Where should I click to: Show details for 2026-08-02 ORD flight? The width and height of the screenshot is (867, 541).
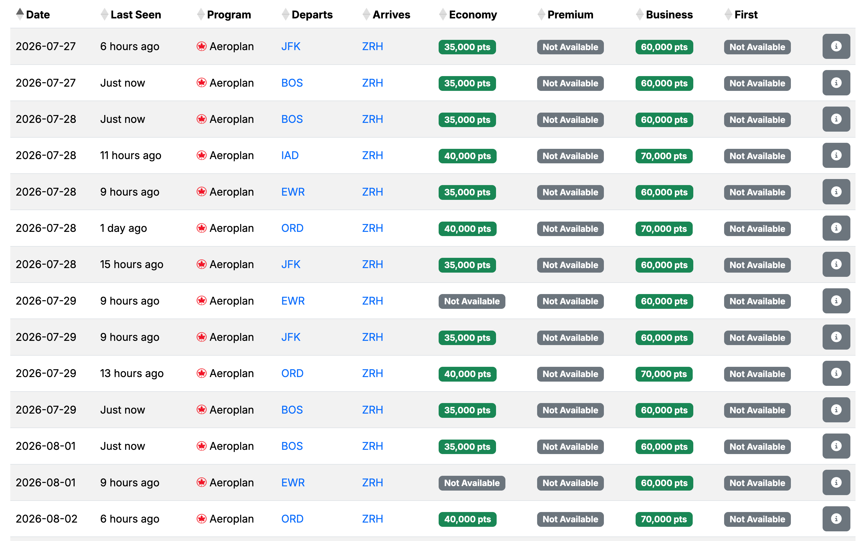(x=836, y=518)
